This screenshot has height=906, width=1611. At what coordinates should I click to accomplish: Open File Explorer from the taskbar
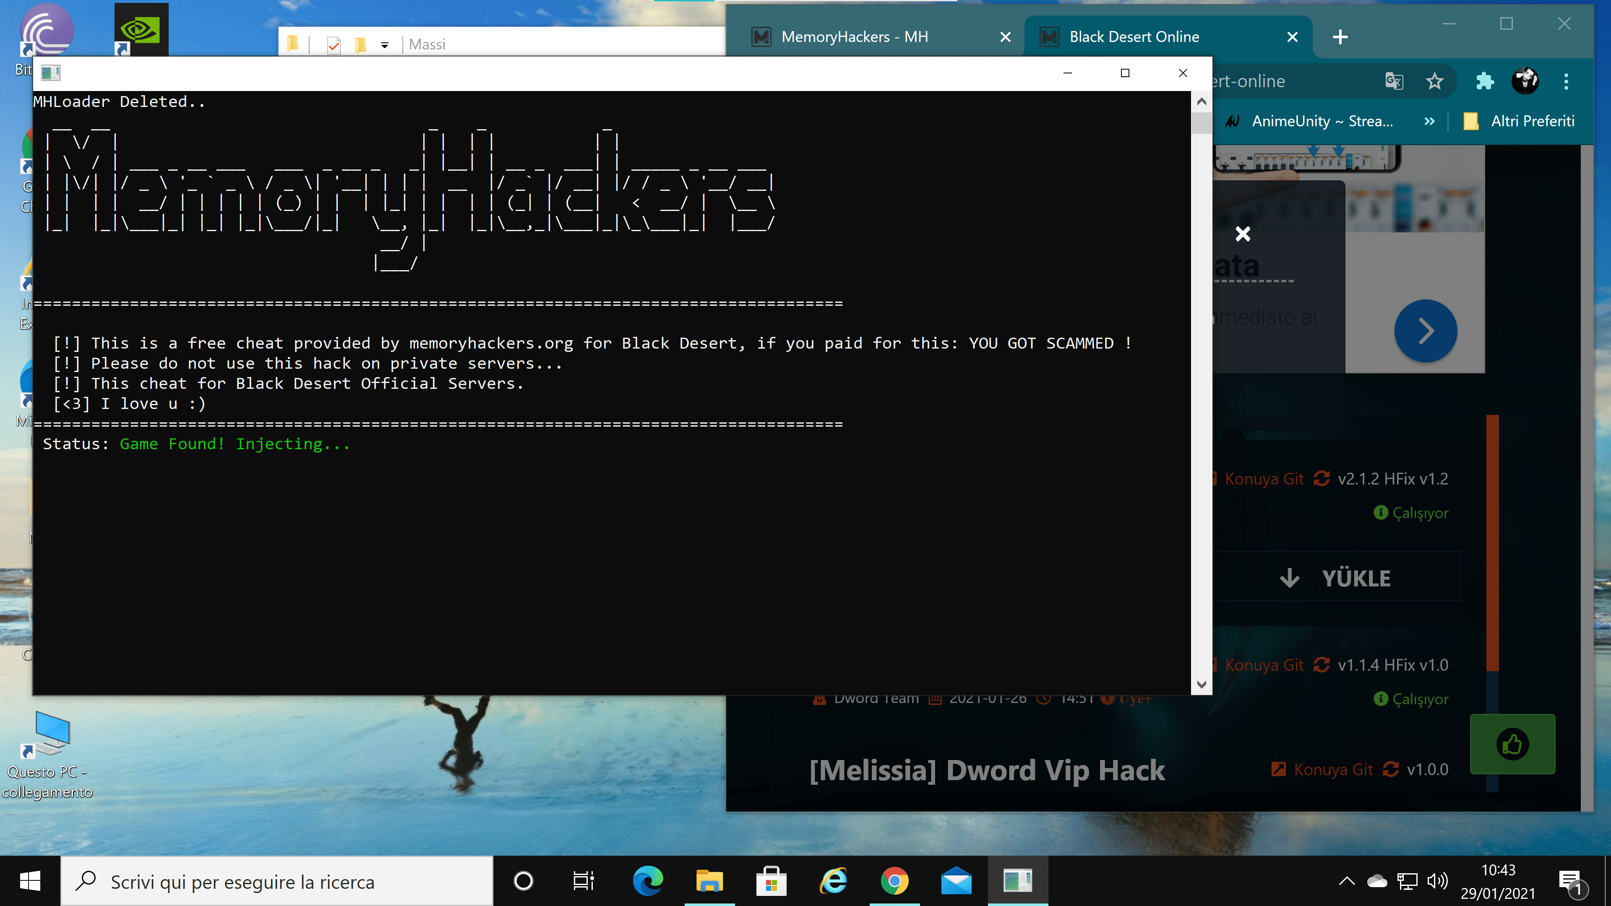pyautogui.click(x=709, y=881)
